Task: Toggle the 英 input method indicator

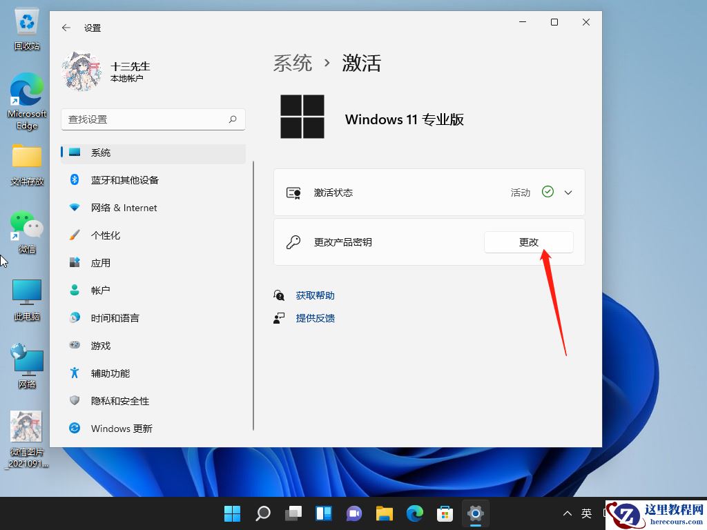Action: point(586,513)
